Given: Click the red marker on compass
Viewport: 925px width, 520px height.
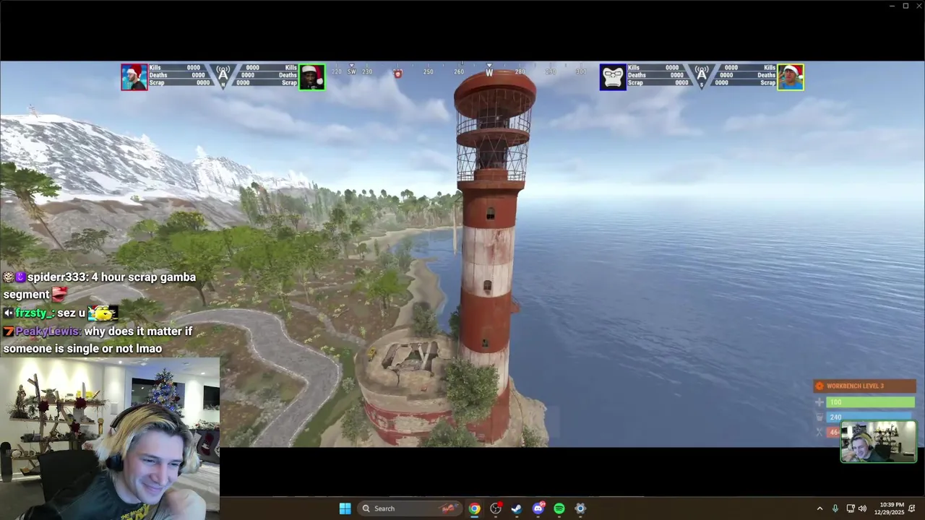Looking at the screenshot, I should tap(397, 74).
